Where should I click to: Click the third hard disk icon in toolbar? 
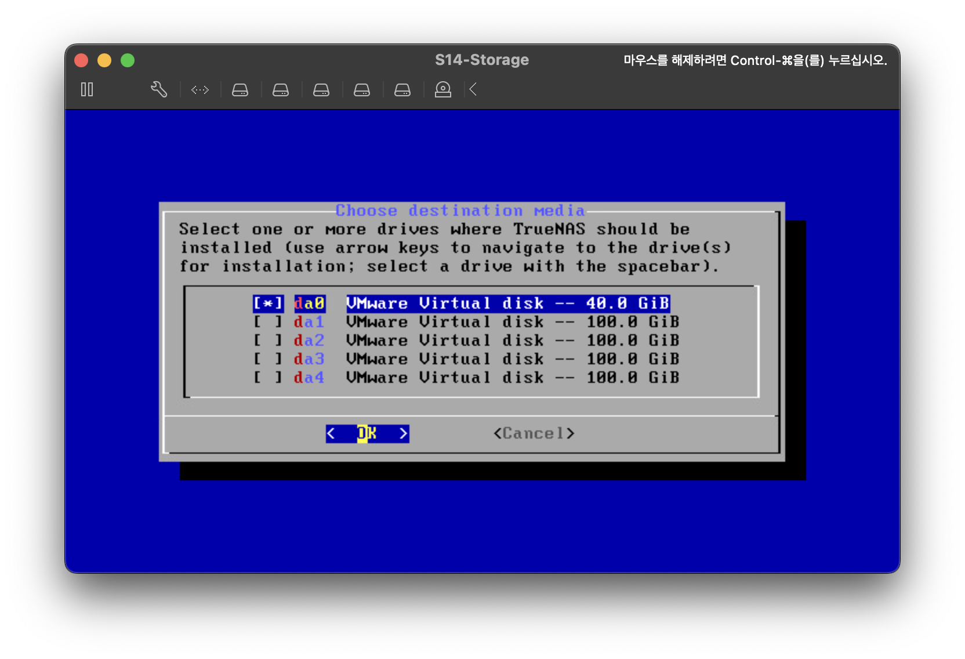coord(321,90)
